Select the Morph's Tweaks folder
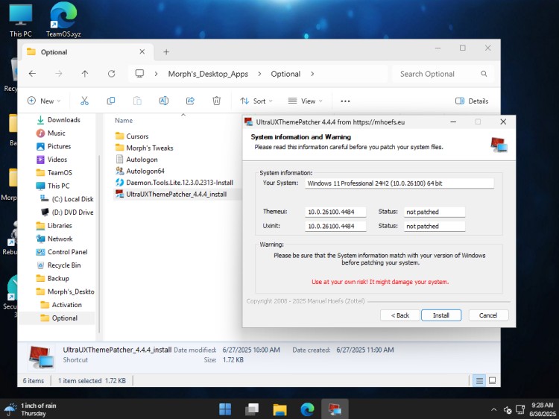The image size is (559, 419). click(144, 148)
